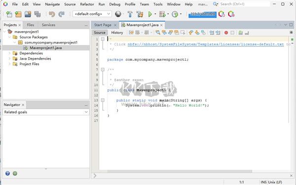296x185 pixels.
Task: Click the globe browser icon in toolbar
Action: (118, 14)
